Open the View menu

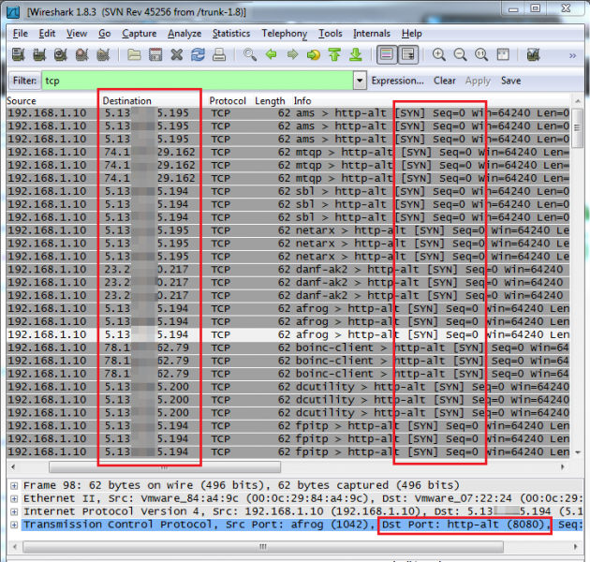click(77, 34)
